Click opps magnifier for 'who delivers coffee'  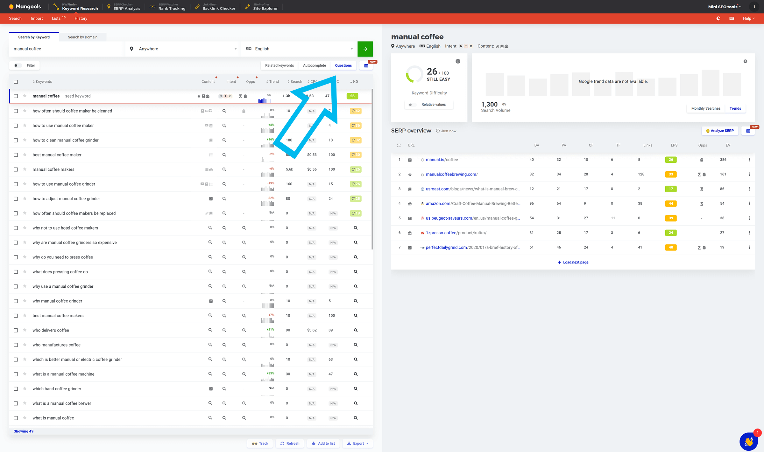(x=244, y=330)
